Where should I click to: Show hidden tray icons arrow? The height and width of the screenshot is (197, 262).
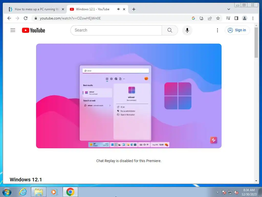[x=217, y=192]
